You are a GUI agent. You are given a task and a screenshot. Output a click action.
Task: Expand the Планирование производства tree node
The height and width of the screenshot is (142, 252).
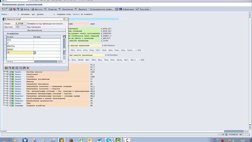pos(7,101)
